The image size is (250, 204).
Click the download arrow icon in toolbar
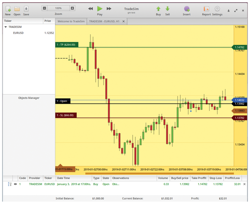pos(228,10)
